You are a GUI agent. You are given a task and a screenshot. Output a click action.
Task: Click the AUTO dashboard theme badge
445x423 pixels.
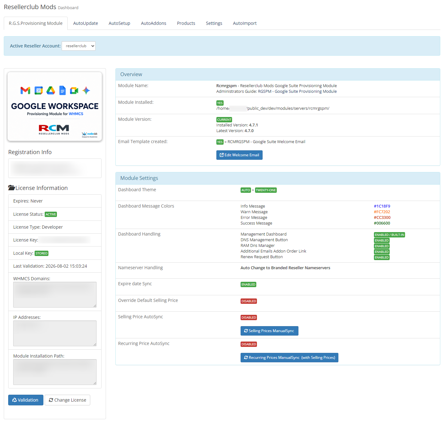click(x=246, y=190)
